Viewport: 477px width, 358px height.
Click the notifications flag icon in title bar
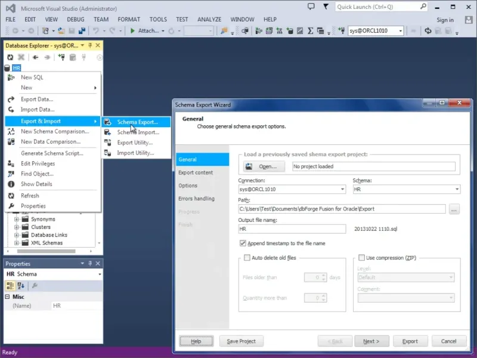tap(326, 7)
